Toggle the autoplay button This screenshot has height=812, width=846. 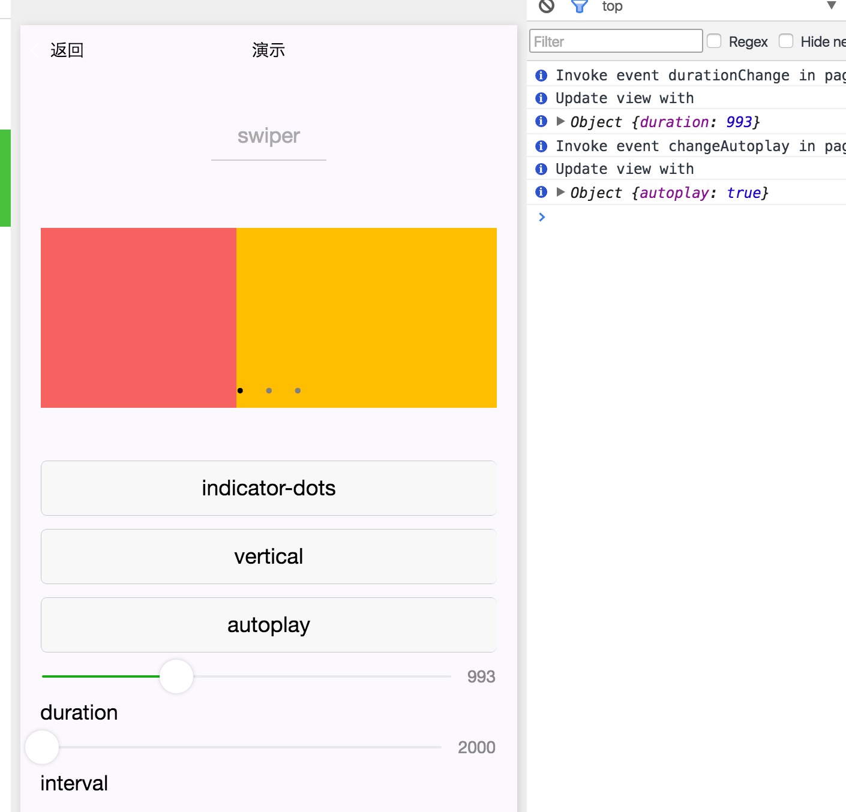269,625
